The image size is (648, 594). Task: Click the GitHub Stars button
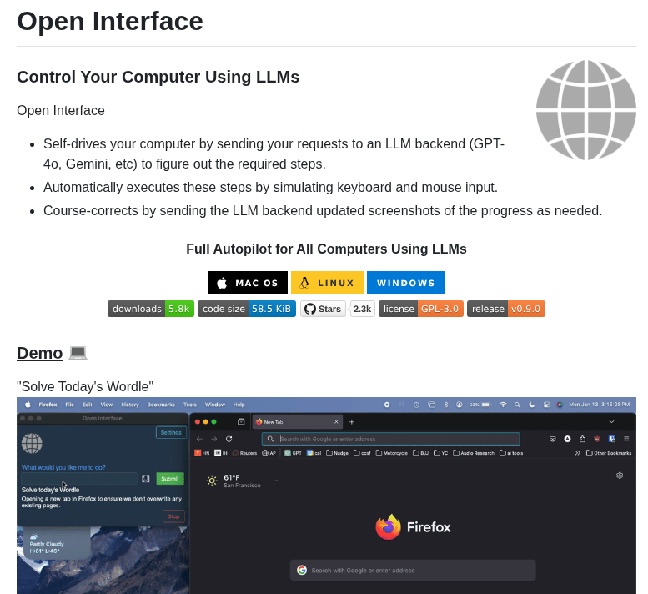coord(324,309)
